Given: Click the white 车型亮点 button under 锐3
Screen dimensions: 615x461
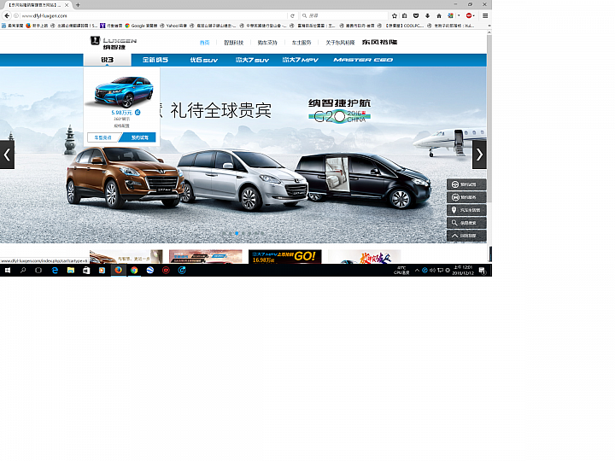Looking at the screenshot, I should point(102,137).
